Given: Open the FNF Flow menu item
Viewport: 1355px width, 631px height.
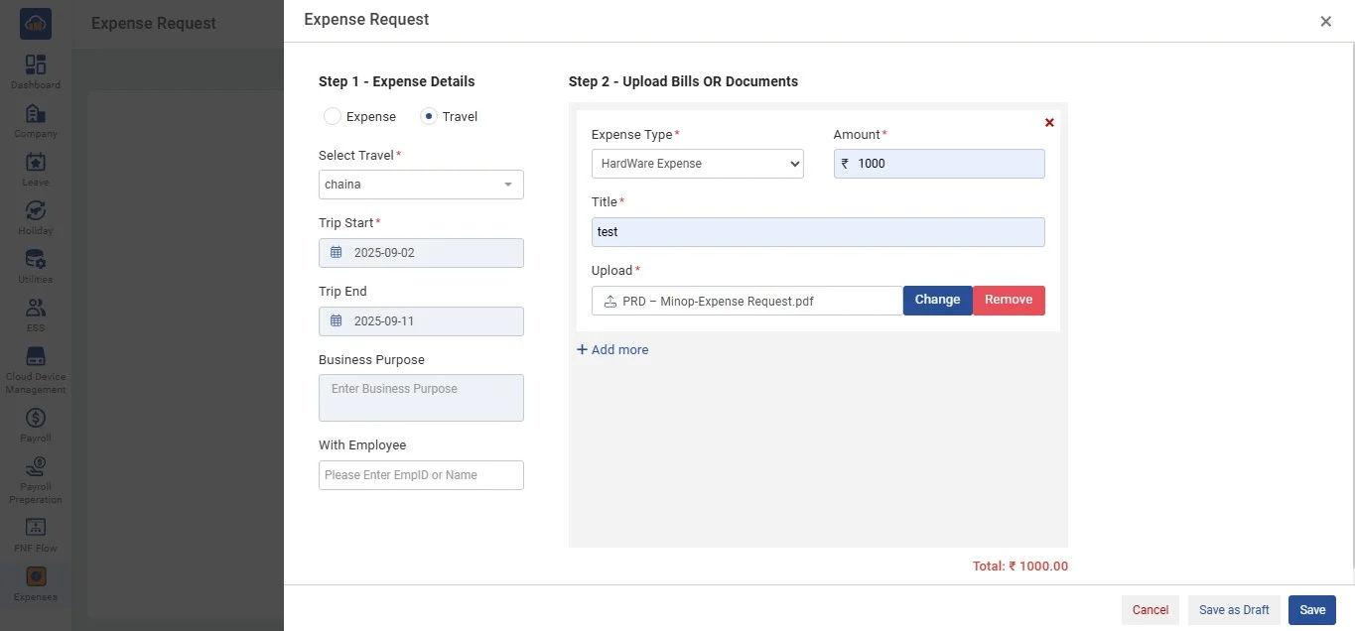Looking at the screenshot, I should [36, 527].
